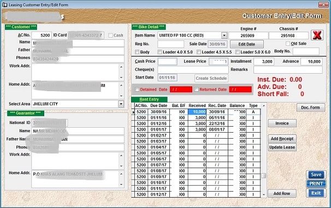Image resolution: width=331 pixels, height=208 pixels.
Task: Click rent table scrollbar down arrow
Action: [264, 194]
